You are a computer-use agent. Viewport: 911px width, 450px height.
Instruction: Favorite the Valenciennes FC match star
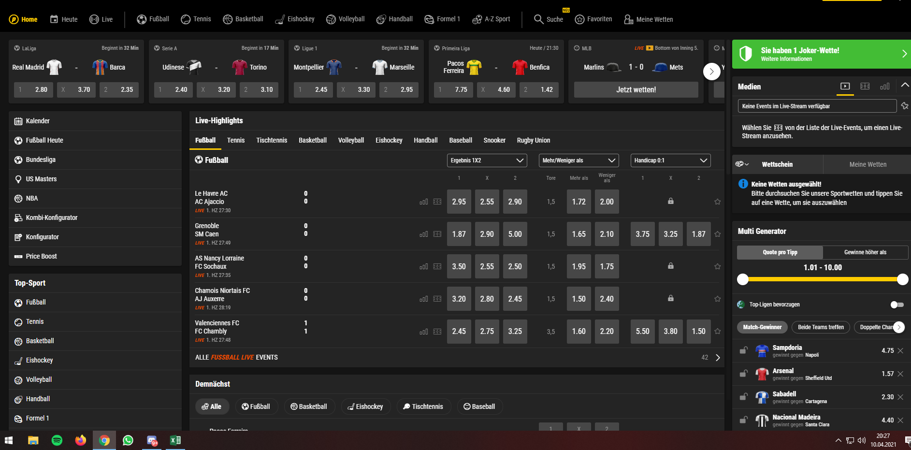click(718, 332)
